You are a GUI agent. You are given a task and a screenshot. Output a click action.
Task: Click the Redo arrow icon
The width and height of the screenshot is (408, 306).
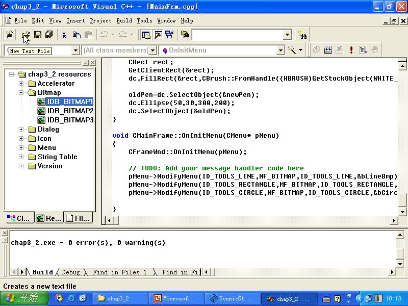123,35
